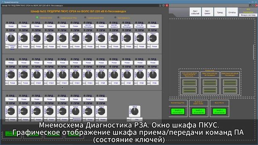Toggle the key switch under Откл. ВЛ Лесозаводск

[140, 38]
